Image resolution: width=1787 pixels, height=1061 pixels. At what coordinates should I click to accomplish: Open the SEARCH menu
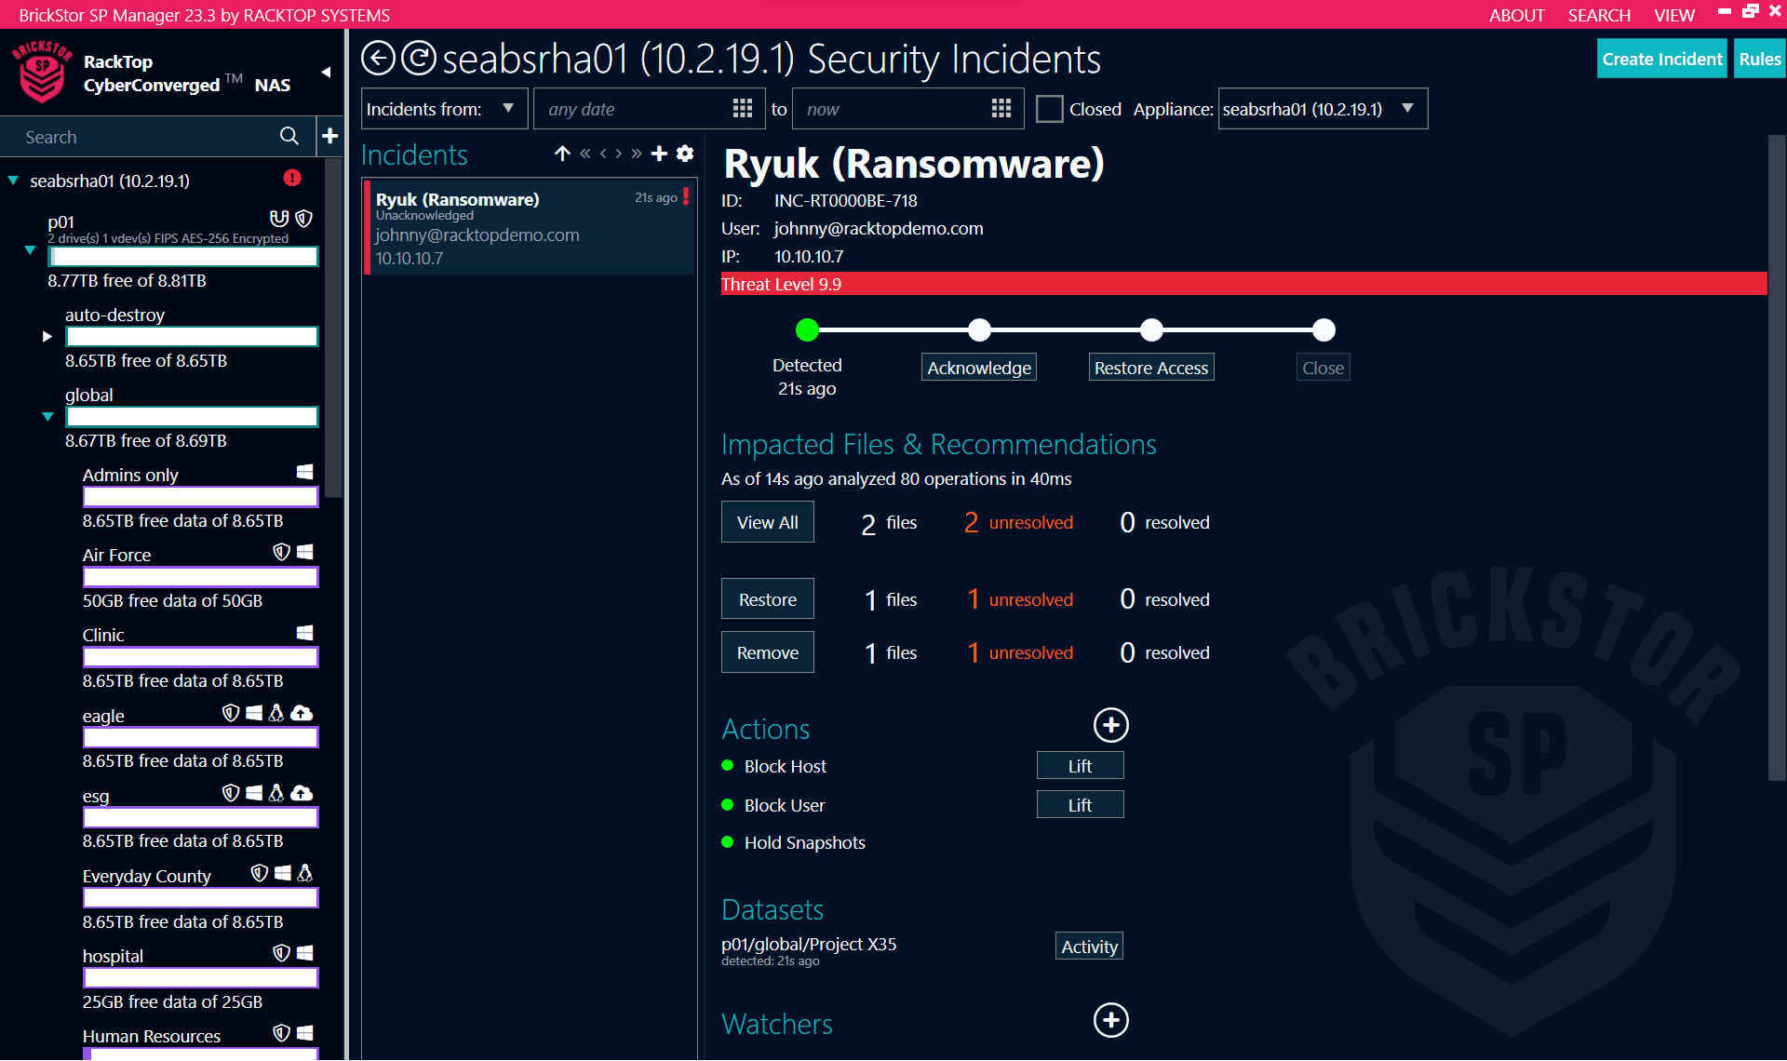tap(1599, 15)
